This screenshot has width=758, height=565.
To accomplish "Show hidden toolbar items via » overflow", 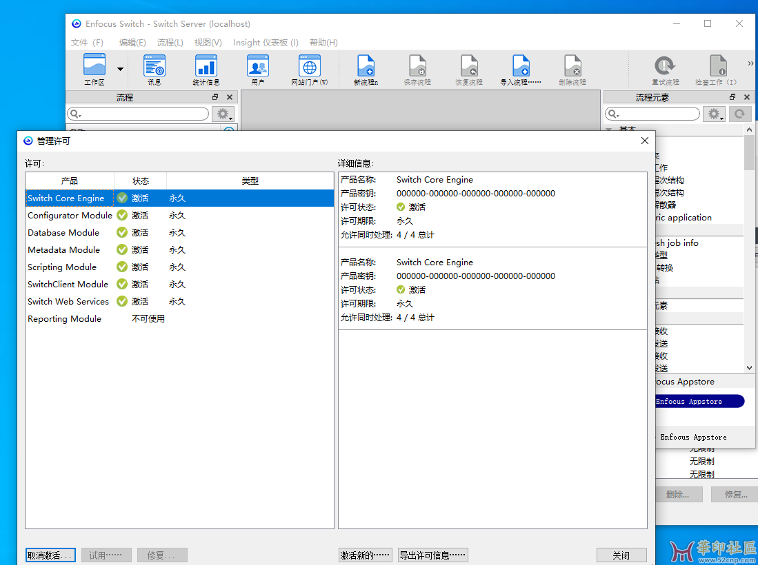I will coord(750,63).
